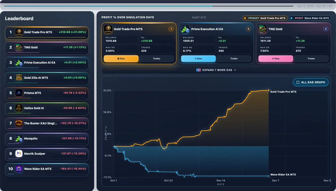Click Gold Trade Pro MT5 chart line label
Viewport: 336px width, 191px height.
tap(283, 92)
